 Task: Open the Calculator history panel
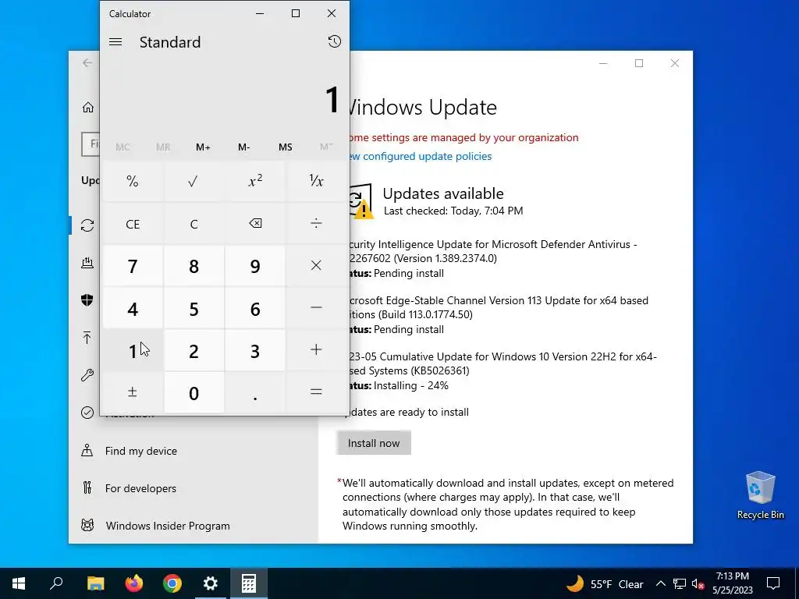tap(334, 42)
